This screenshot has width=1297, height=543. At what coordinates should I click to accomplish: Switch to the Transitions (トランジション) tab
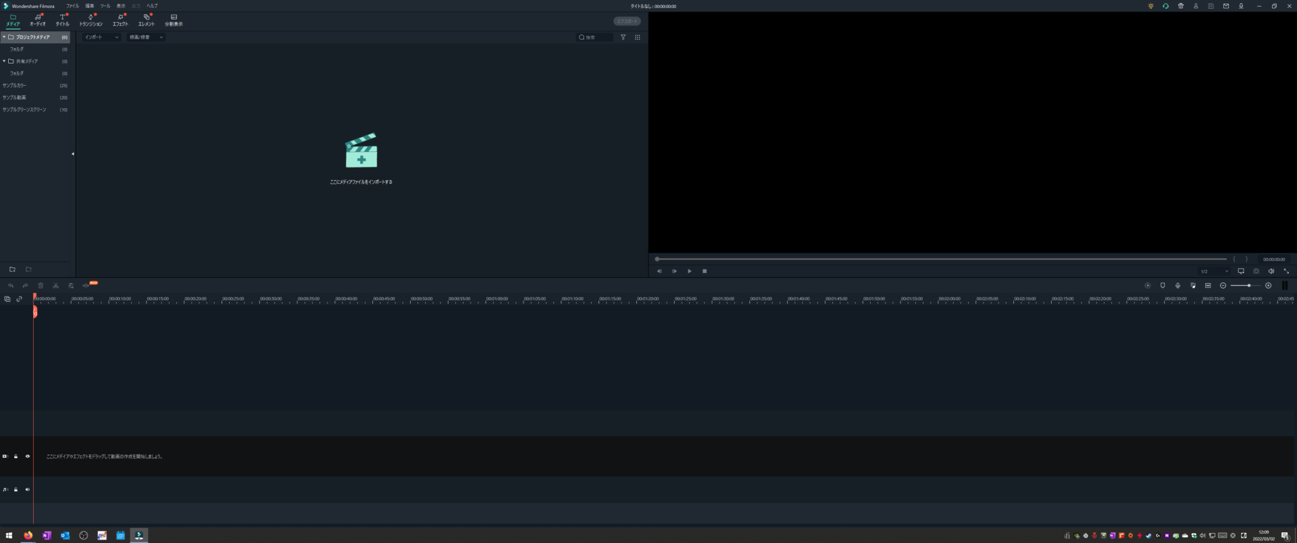[91, 20]
